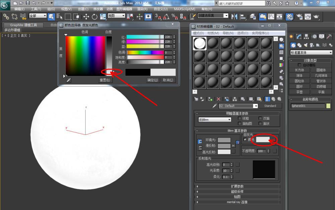Expand the 扩展参数 rollout
335x210 pixels.
click(237, 186)
